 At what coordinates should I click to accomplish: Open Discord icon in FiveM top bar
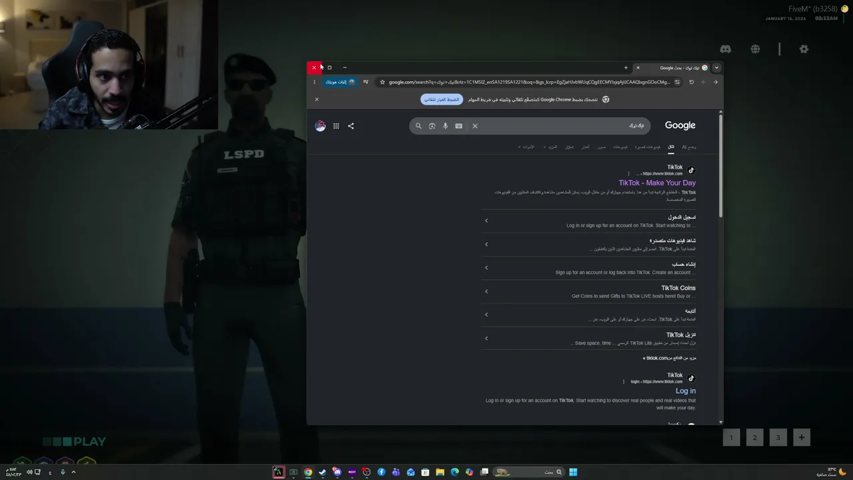(x=726, y=49)
